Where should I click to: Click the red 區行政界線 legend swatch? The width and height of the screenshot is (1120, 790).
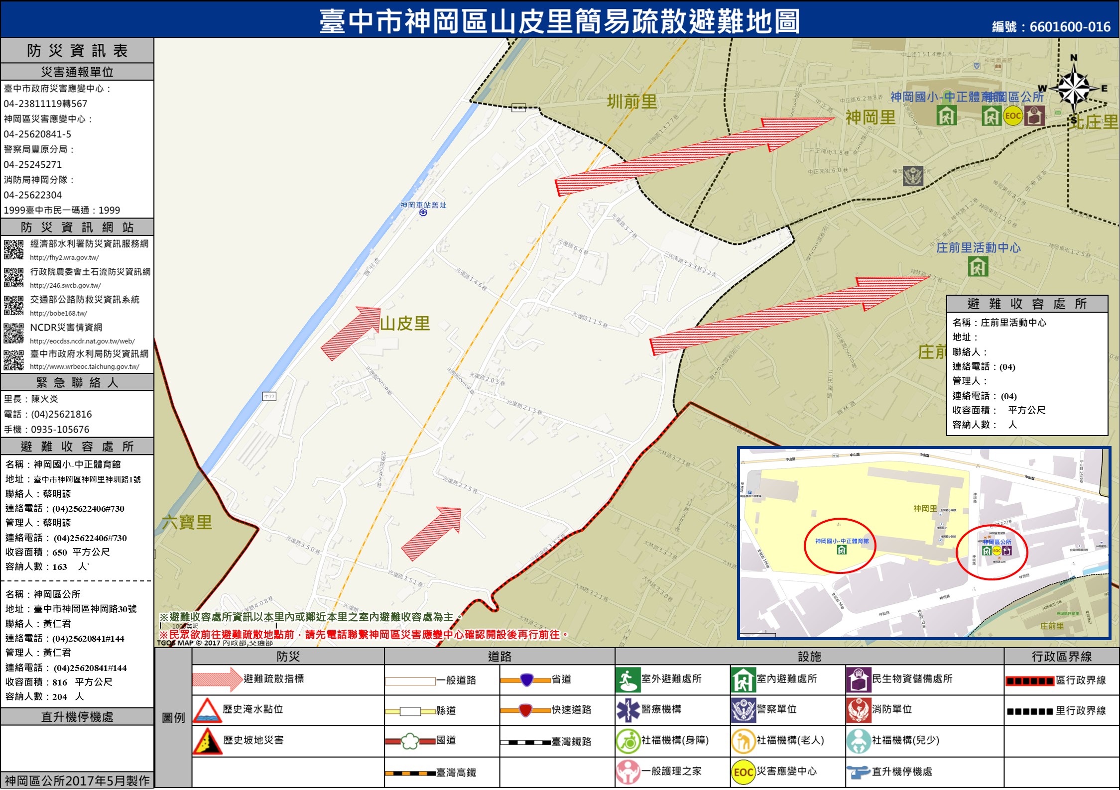point(1029,681)
